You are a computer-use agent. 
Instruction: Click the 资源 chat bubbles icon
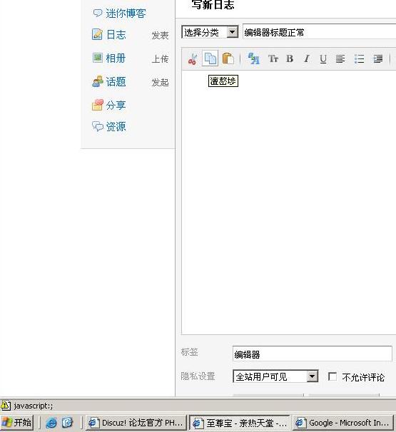tap(97, 126)
